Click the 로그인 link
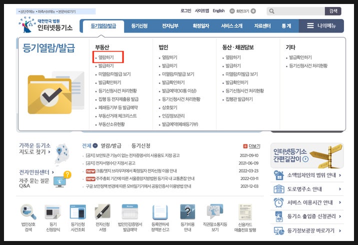358x245 pixels. (x=185, y=10)
